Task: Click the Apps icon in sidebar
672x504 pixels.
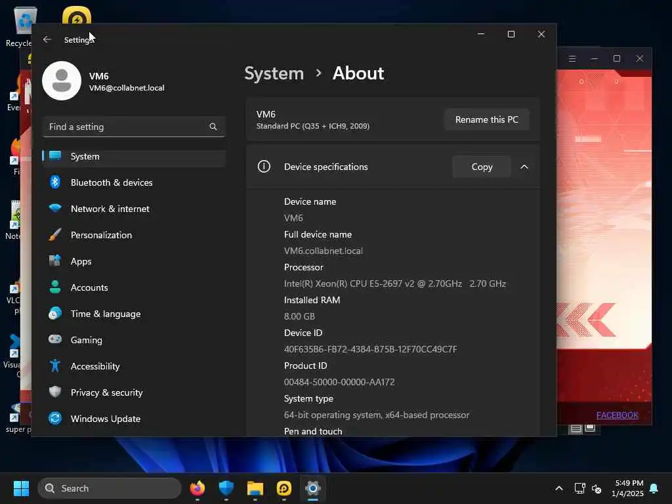Action: tap(55, 261)
